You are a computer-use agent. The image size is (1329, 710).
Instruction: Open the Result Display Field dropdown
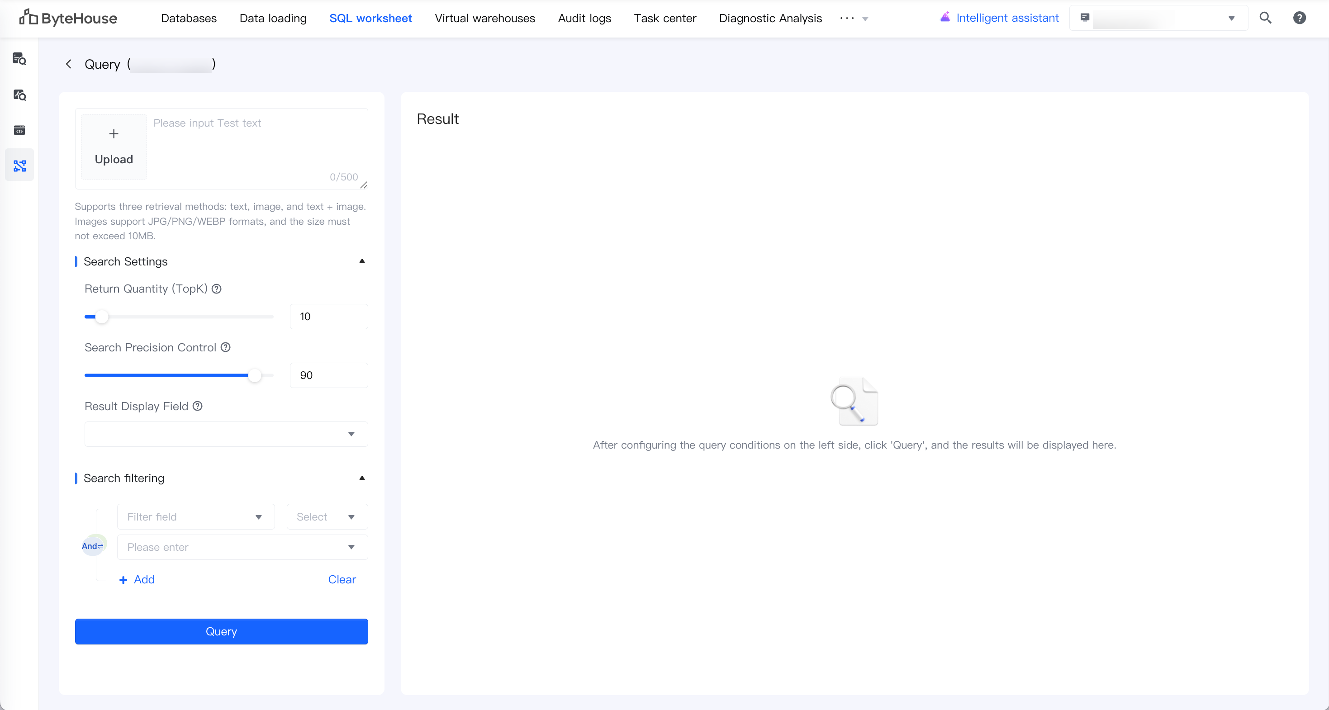click(x=226, y=434)
